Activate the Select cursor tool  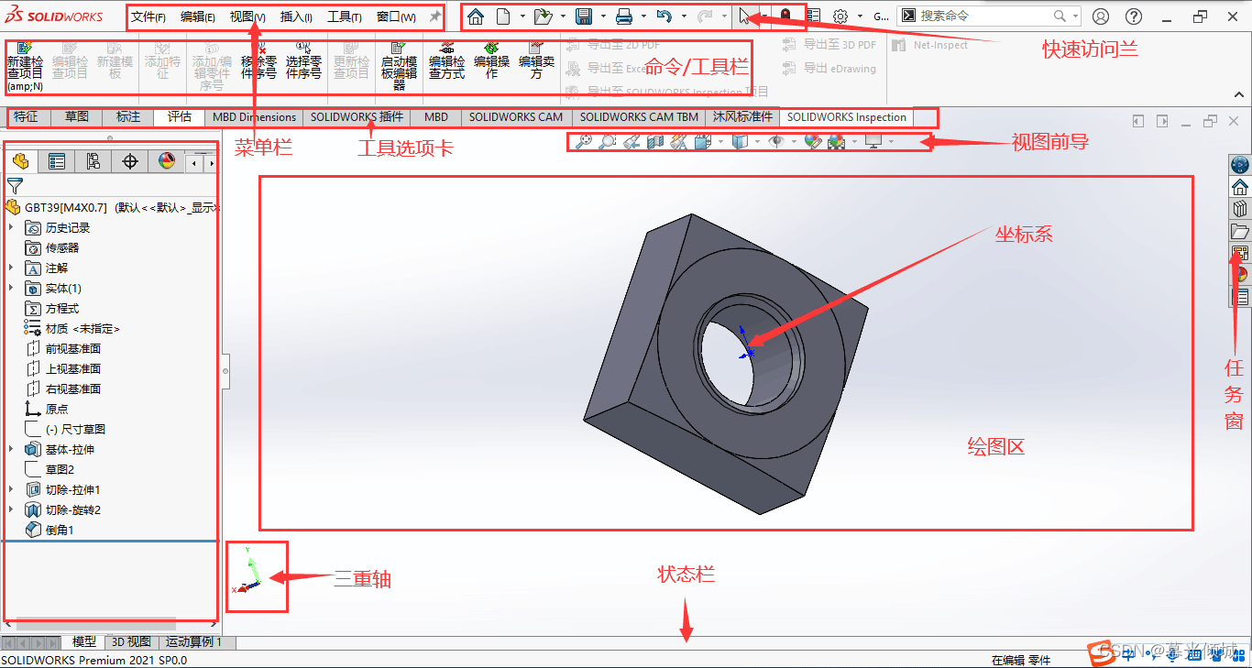coord(745,16)
